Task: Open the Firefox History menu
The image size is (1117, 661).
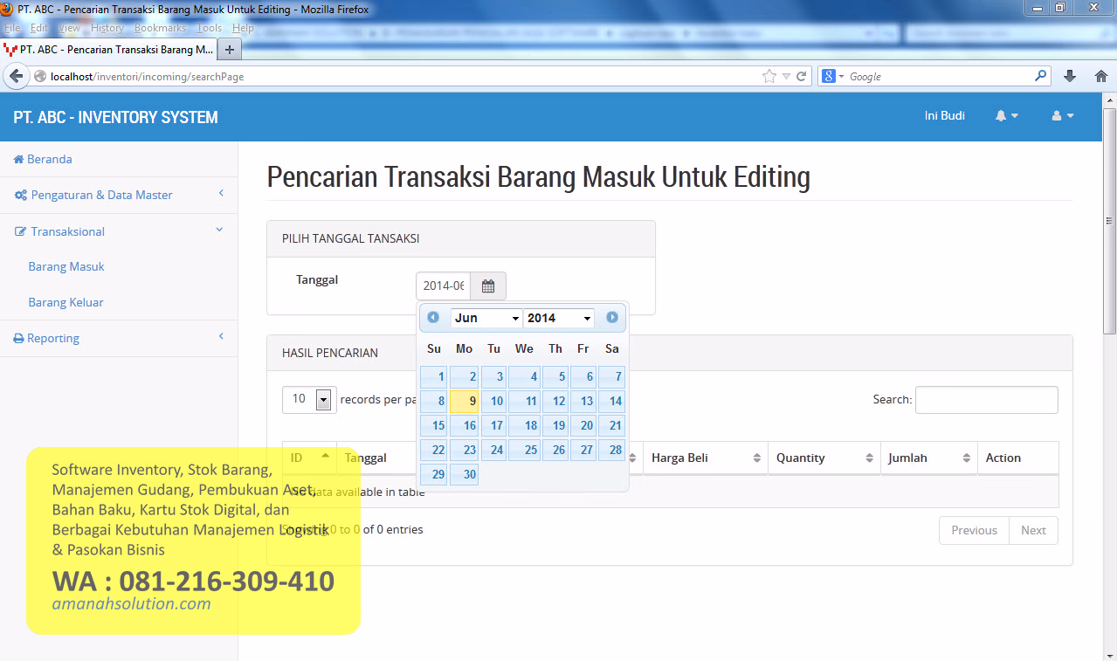Action: (107, 28)
